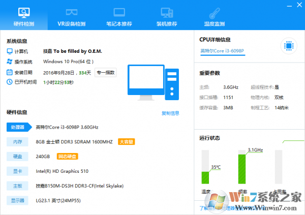Close the window

click(x=299, y=5)
